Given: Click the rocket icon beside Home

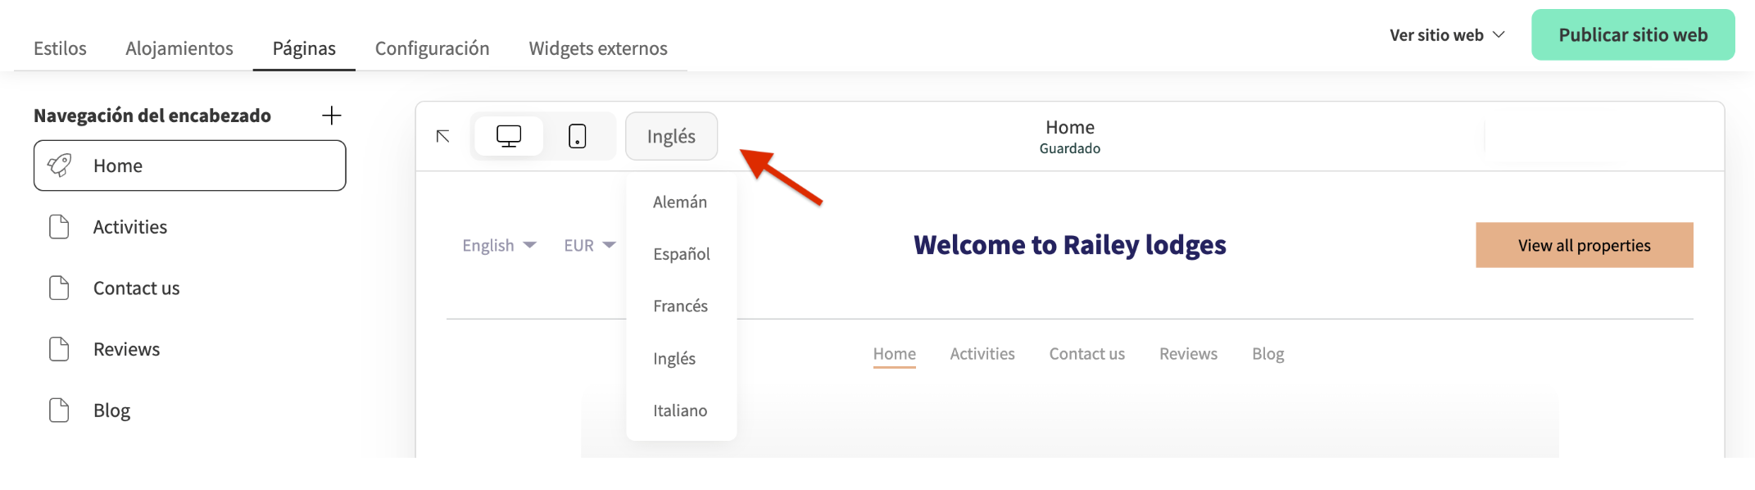Looking at the screenshot, I should point(60,166).
